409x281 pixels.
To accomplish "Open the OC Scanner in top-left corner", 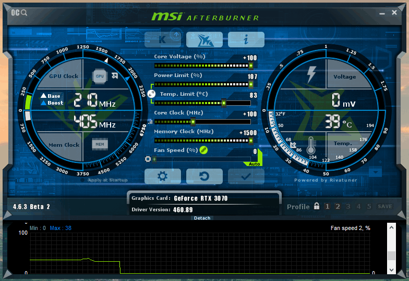I will pyautogui.click(x=19, y=12).
